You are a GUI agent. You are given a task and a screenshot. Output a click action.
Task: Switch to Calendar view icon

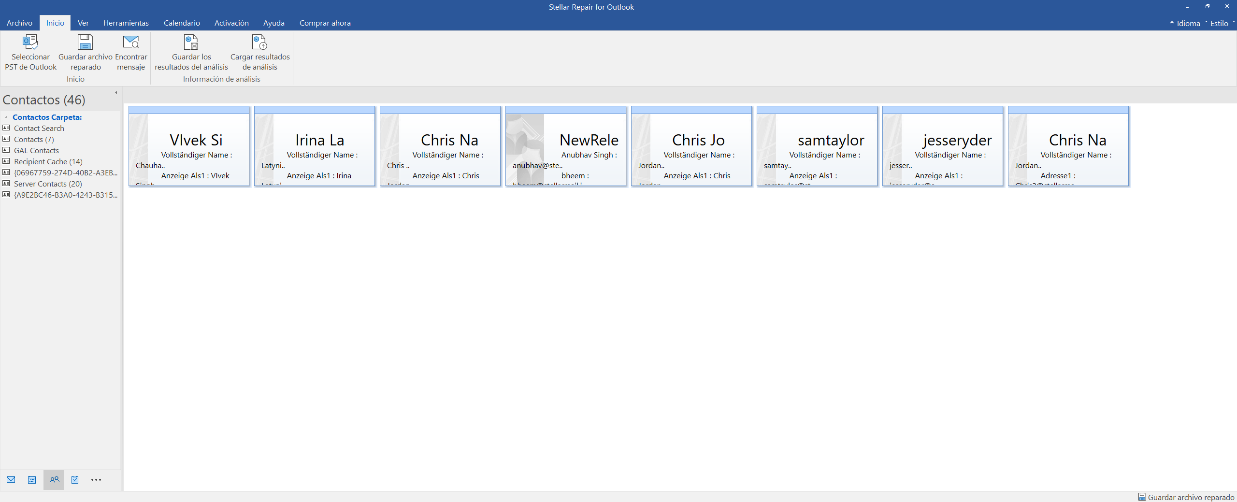click(32, 480)
